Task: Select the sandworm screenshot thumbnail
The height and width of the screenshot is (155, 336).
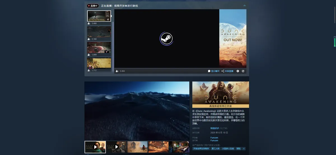Action: [x=137, y=147]
